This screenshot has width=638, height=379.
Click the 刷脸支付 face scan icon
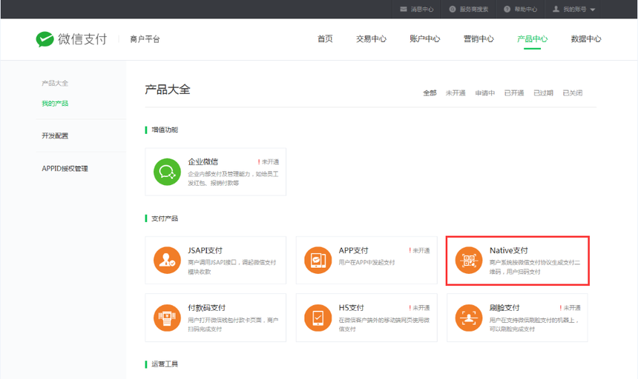pos(468,318)
